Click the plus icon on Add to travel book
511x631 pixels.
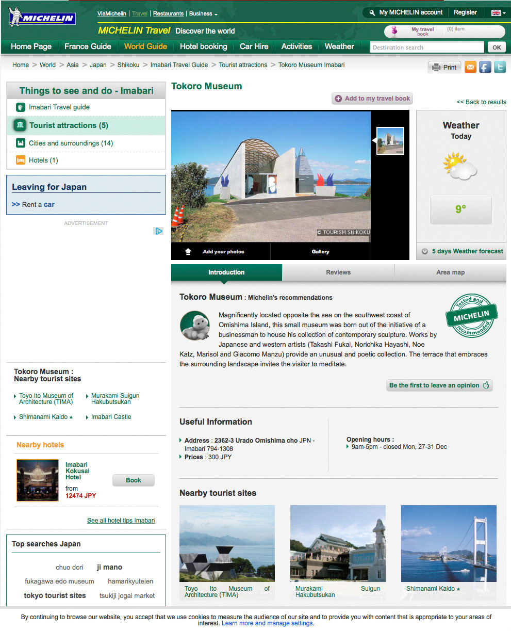pos(338,99)
